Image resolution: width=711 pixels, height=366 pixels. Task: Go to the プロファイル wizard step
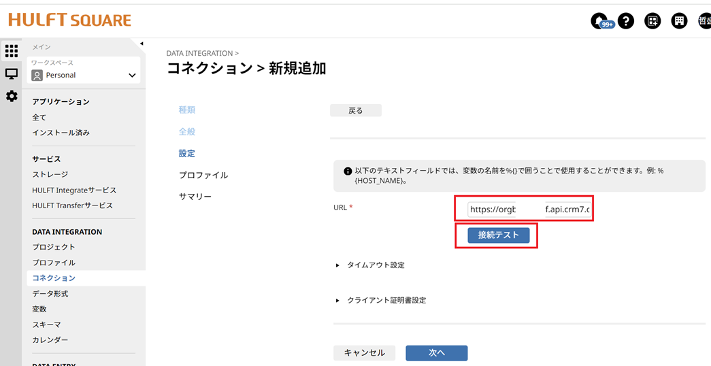[x=203, y=175]
